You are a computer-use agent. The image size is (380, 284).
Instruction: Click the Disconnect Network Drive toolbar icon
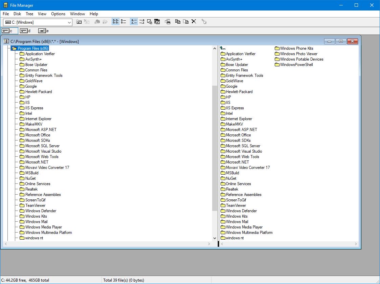coord(87,22)
